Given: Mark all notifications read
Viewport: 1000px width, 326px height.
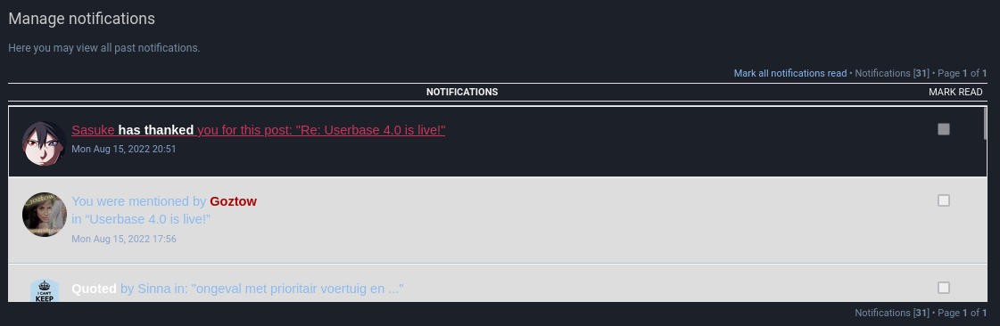Looking at the screenshot, I should pos(790,73).
